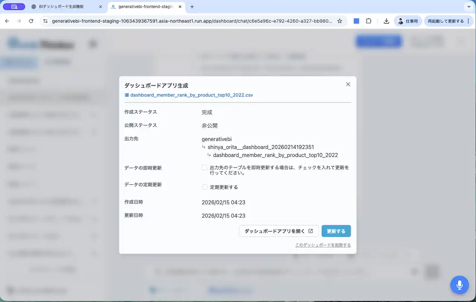476x302 pixels.
Task: Enable immediate data update checkbox
Action: click(x=205, y=168)
